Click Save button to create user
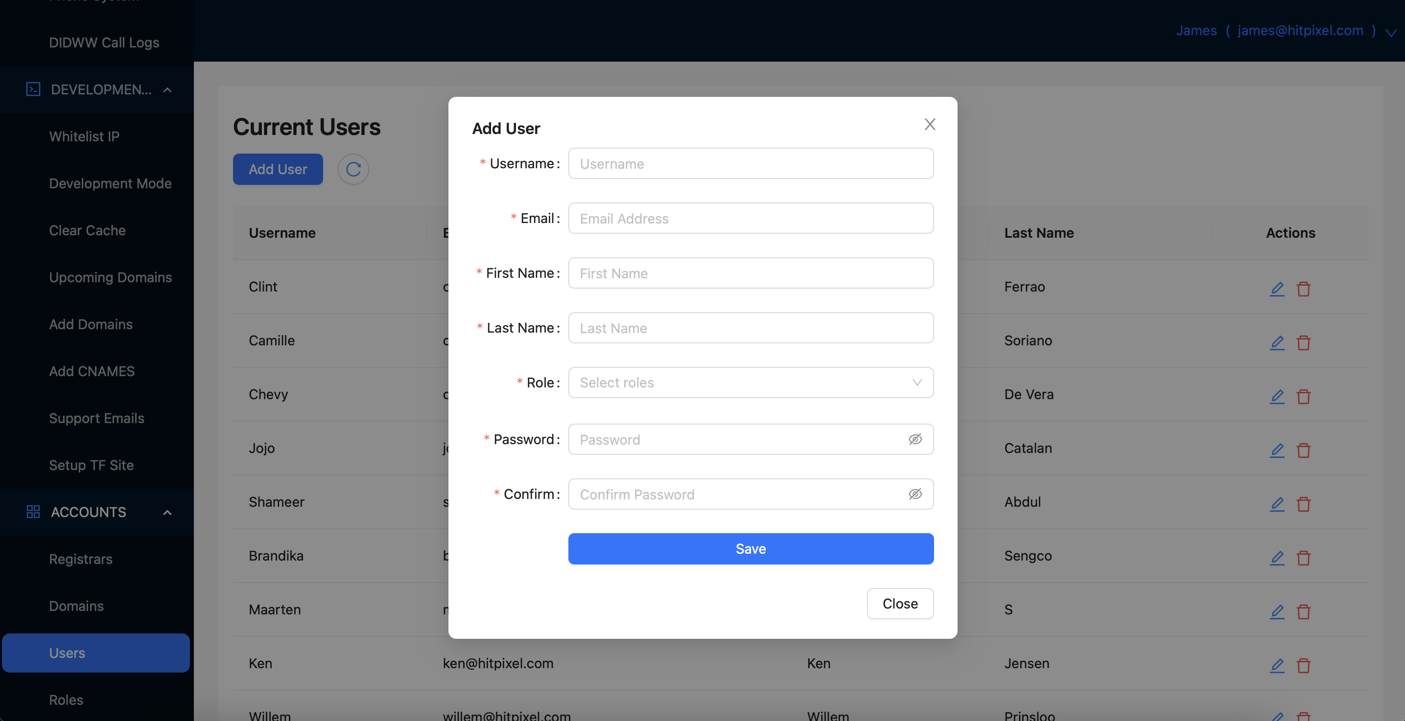 click(x=751, y=548)
